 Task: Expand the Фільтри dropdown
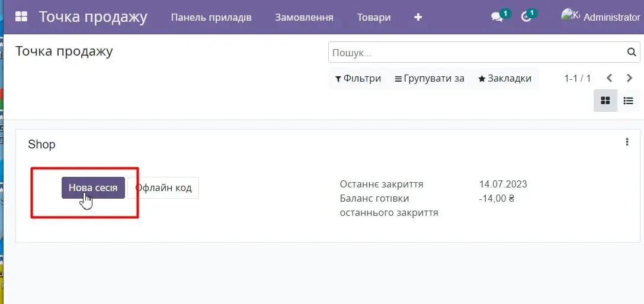(x=358, y=78)
